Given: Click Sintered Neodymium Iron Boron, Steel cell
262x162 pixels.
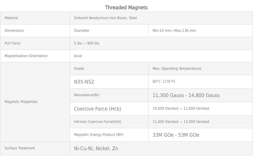Looking at the screenshot, I should tap(106, 18).
